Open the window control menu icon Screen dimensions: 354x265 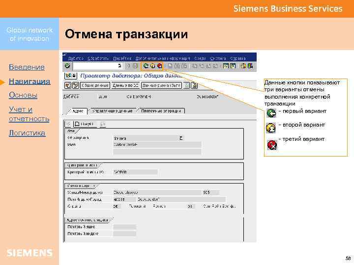pos(64,54)
